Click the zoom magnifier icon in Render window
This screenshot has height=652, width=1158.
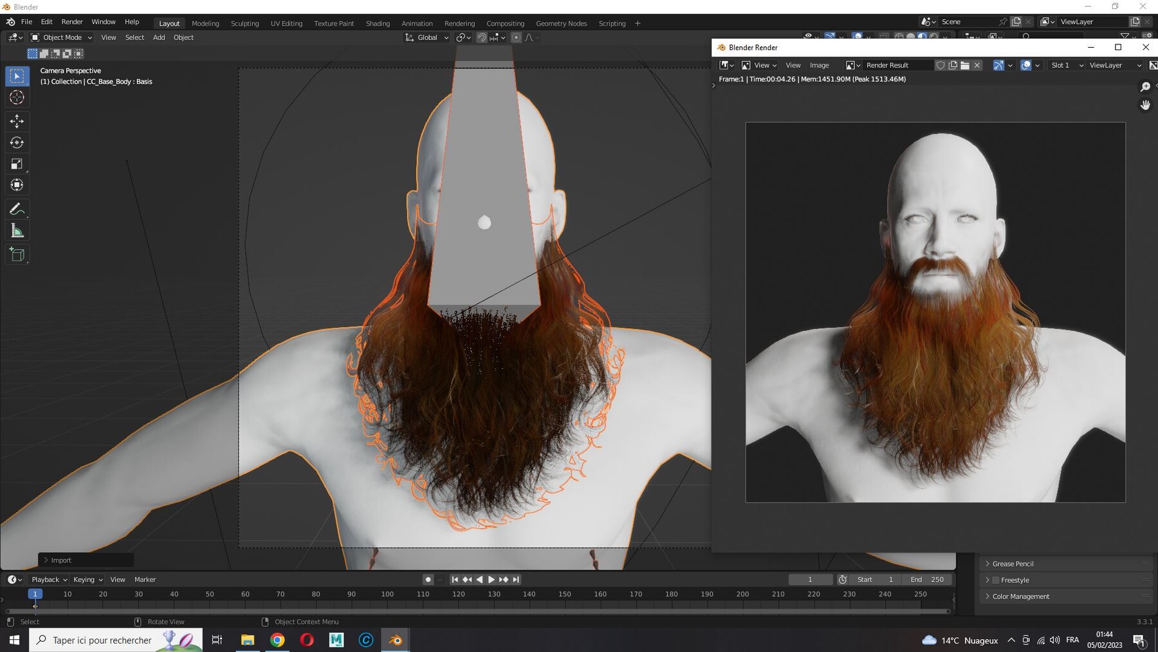[1145, 87]
